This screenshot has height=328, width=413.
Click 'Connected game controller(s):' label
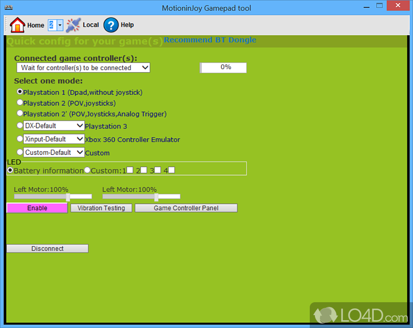click(x=75, y=58)
